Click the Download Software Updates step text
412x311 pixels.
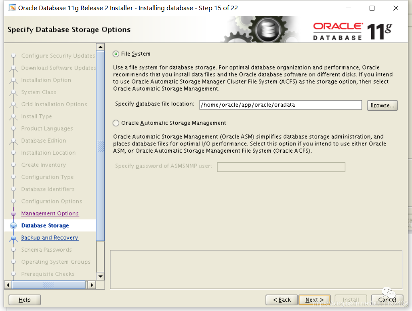59,68
